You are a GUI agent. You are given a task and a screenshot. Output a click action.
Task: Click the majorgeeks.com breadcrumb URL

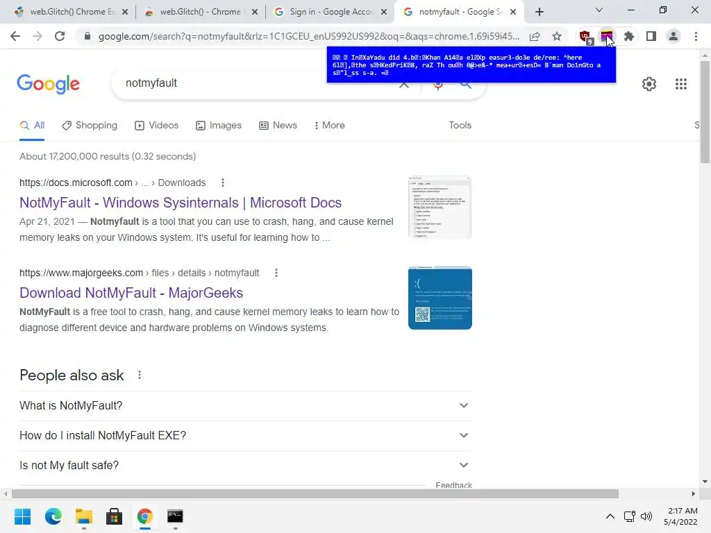point(139,273)
